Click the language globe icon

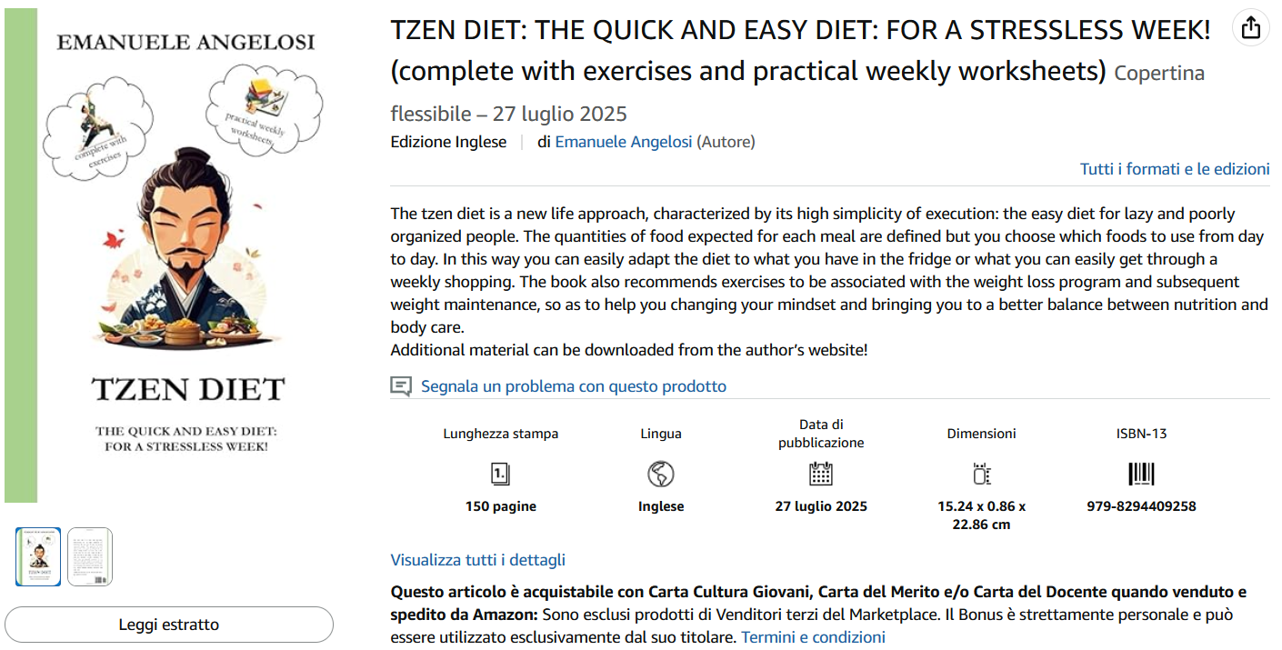coord(661,474)
